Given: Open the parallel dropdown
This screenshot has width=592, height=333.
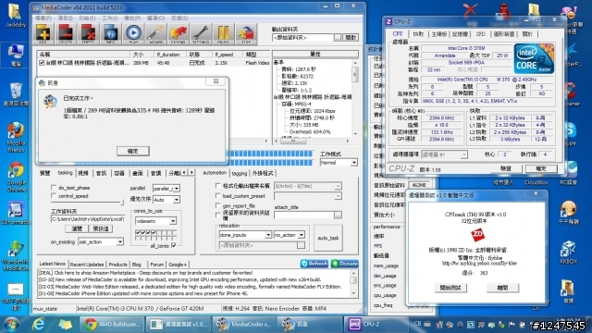Looking at the screenshot, I should click(x=166, y=188).
